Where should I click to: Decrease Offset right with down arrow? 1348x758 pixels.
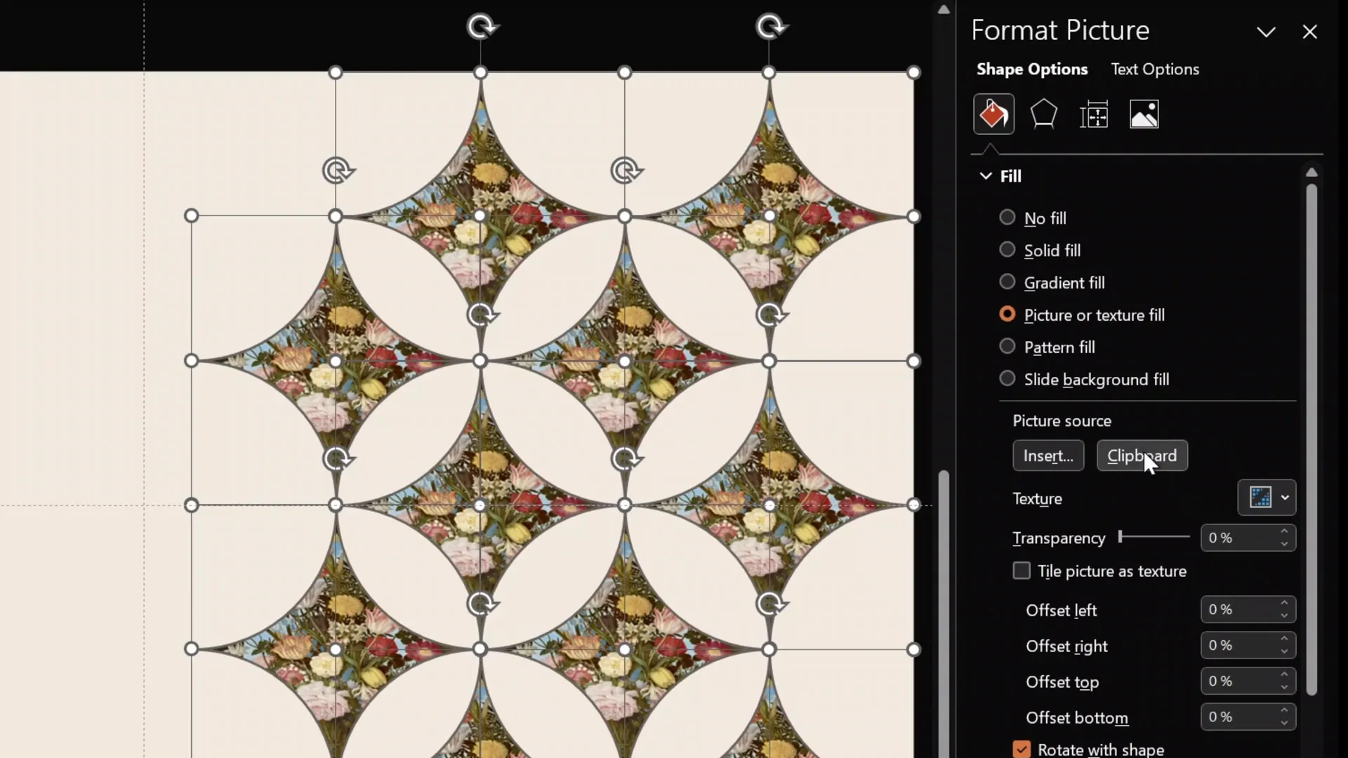(x=1284, y=652)
